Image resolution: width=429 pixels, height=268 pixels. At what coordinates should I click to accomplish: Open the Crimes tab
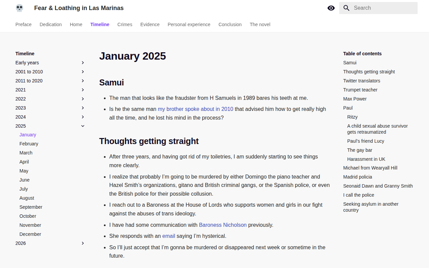pos(125,24)
